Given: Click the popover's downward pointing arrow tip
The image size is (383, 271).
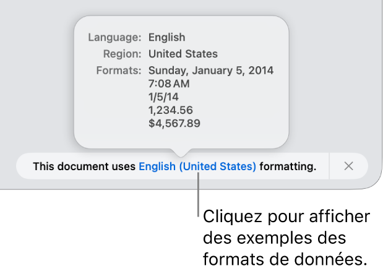Looking at the screenshot, I should pos(181,152).
